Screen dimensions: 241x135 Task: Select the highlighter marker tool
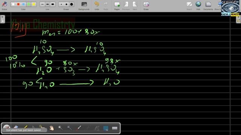(25, 127)
